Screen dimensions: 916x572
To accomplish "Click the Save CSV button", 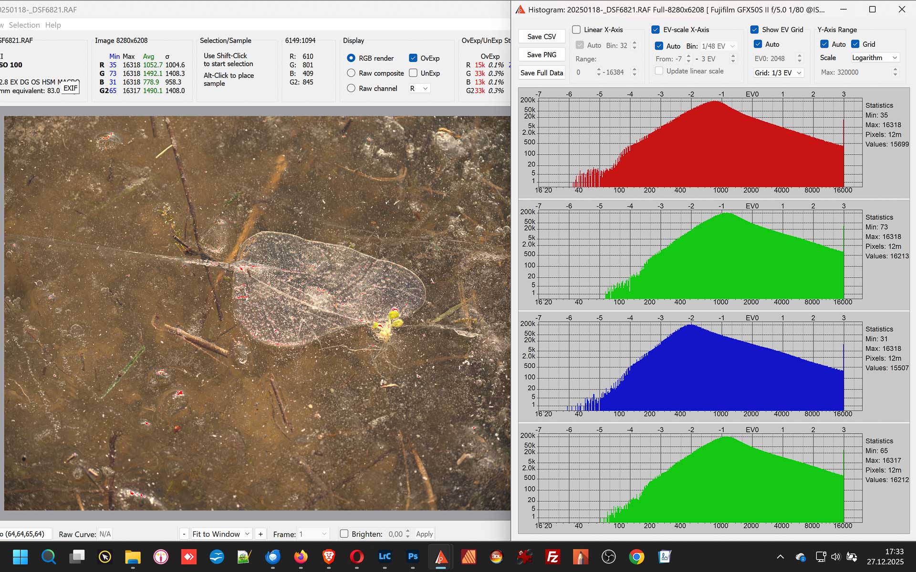I will [541, 37].
